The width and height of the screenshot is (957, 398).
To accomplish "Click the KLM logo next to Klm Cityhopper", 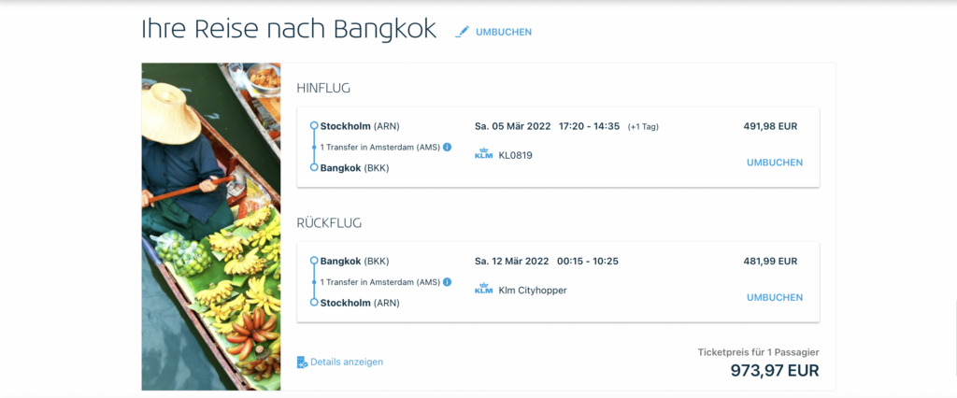I will (x=483, y=290).
